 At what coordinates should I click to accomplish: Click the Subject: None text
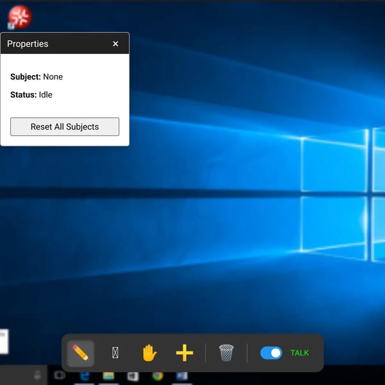coord(37,76)
